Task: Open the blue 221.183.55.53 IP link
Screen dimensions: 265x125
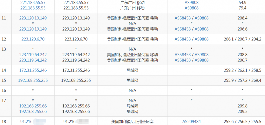Action: [x=33, y=8]
